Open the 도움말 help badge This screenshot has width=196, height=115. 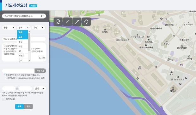click(33, 6)
